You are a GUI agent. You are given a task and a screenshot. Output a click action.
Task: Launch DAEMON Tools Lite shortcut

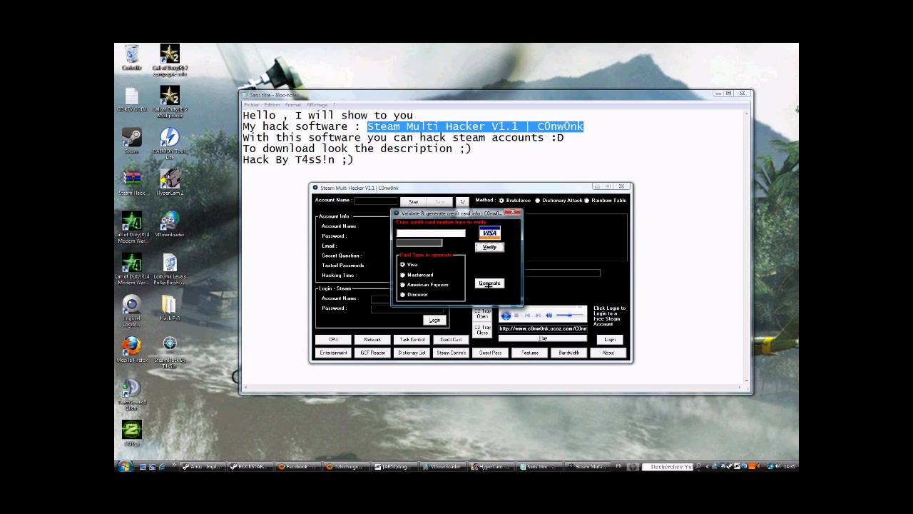coord(169,143)
